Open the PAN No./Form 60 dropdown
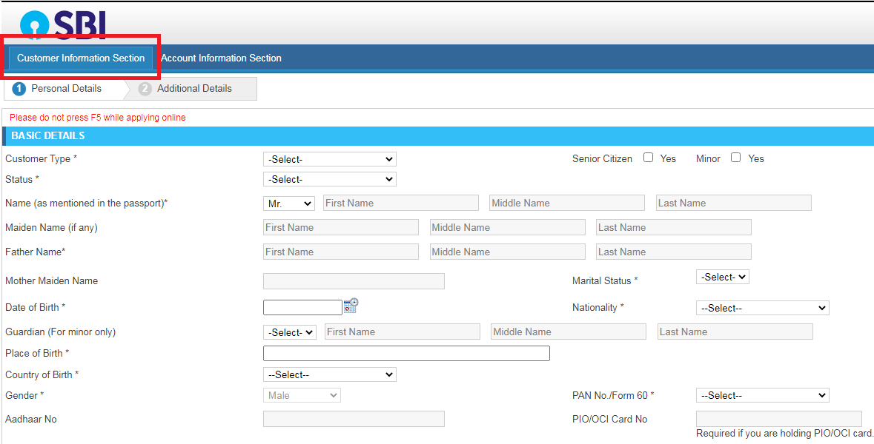 [x=763, y=395]
